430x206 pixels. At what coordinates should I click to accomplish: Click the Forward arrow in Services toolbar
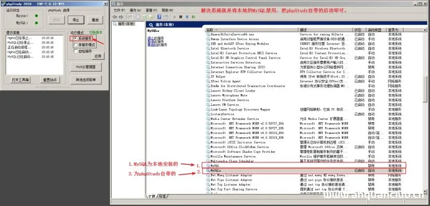tap(120, 17)
